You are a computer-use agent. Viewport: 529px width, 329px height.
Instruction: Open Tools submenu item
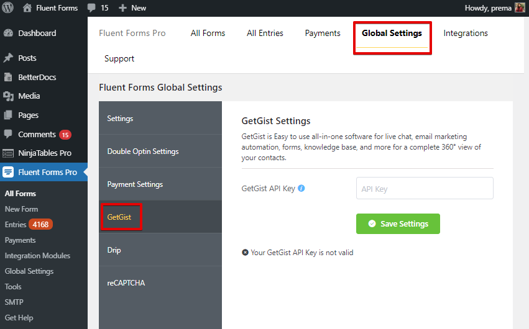coord(13,287)
